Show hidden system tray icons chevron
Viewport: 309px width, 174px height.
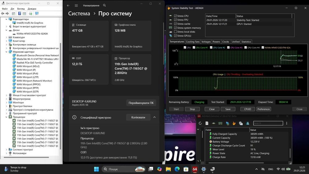point(256,169)
